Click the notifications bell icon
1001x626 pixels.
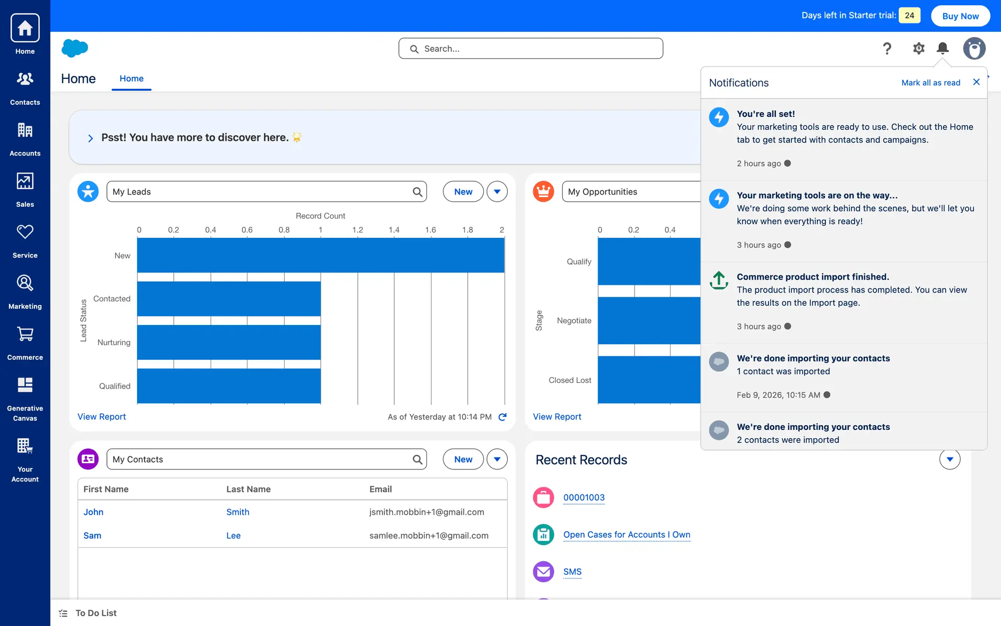click(942, 49)
